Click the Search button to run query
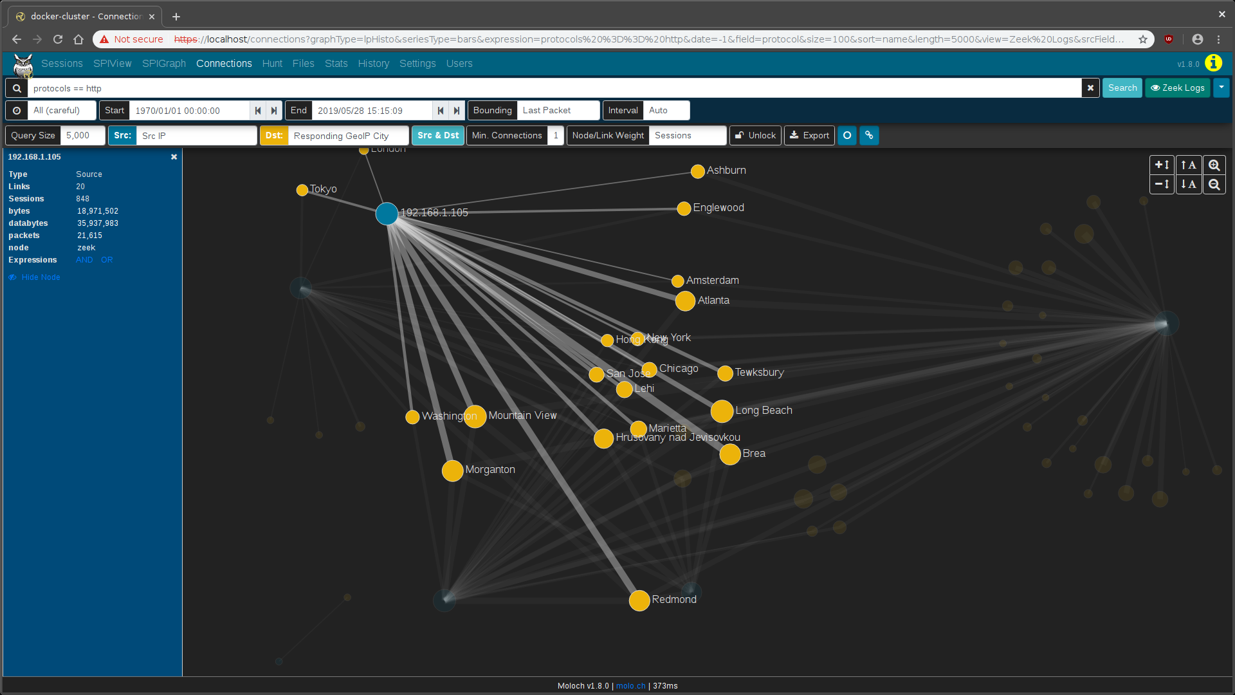The image size is (1235, 695). tap(1122, 88)
